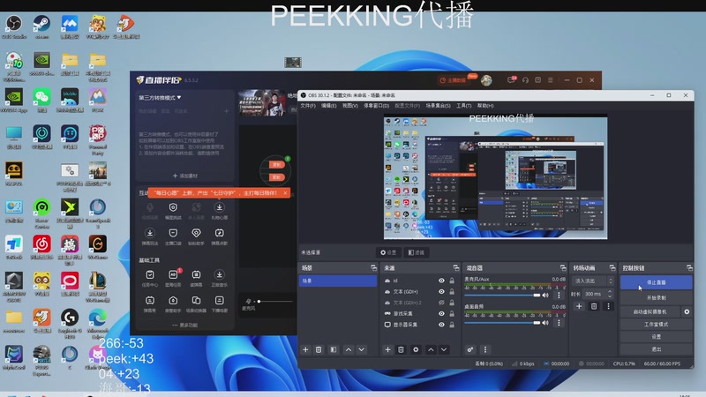Screen dimensions: 706x397
Task: Add a new source with plus icon
Action: [x=387, y=349]
